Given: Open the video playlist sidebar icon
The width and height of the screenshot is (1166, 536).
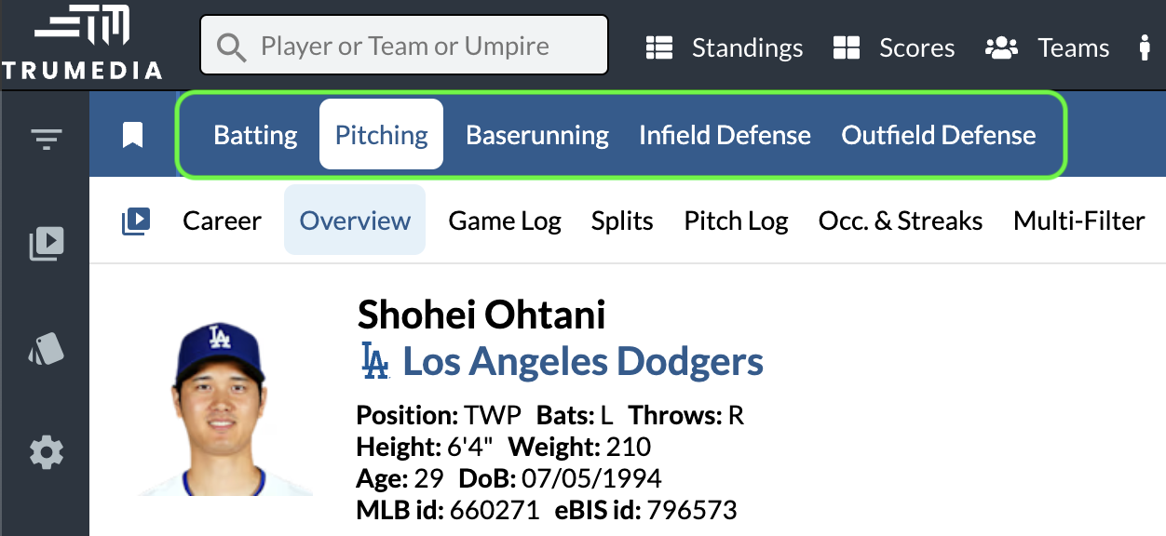Looking at the screenshot, I should (x=47, y=244).
